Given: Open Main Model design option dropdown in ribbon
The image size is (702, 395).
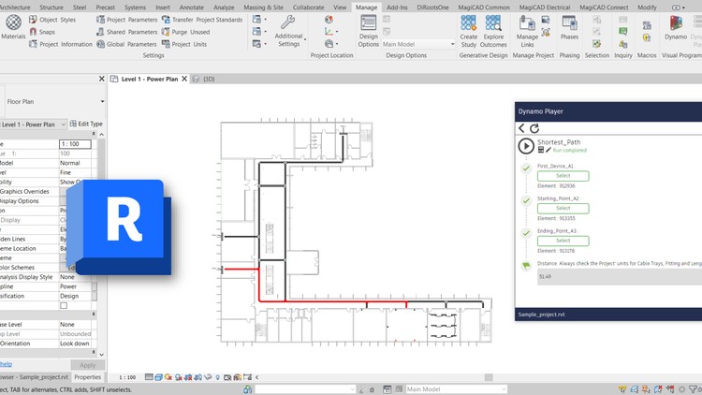Looking at the screenshot, I should point(452,44).
